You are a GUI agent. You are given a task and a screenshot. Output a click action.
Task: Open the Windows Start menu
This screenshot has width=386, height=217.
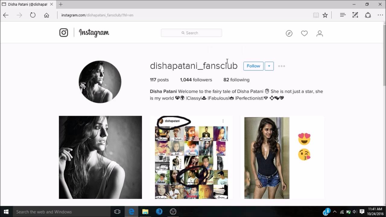click(x=6, y=212)
